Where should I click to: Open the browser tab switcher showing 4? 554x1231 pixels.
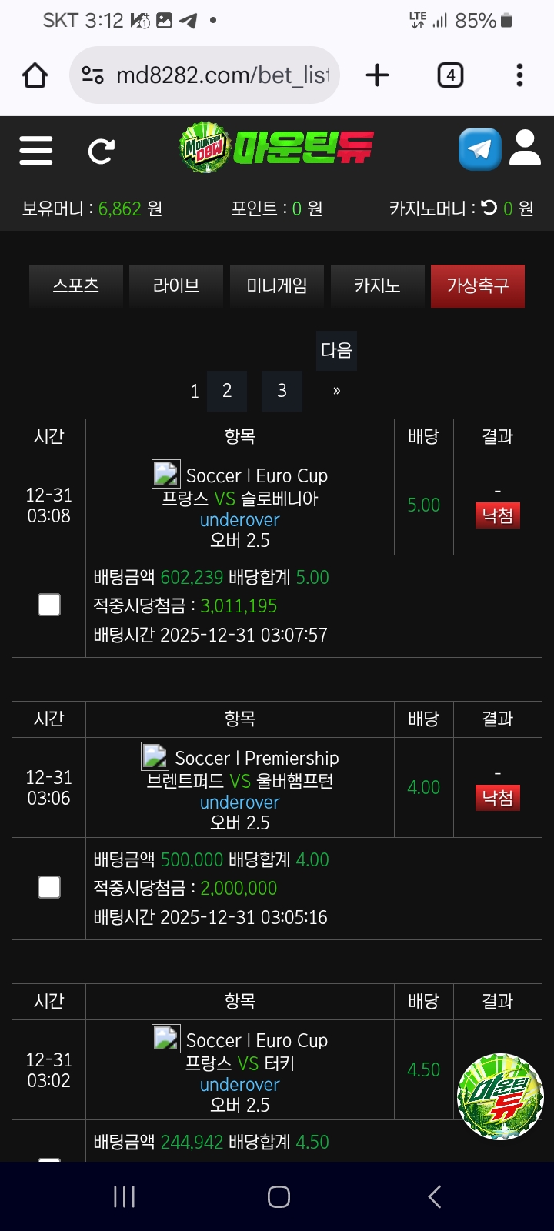click(450, 75)
